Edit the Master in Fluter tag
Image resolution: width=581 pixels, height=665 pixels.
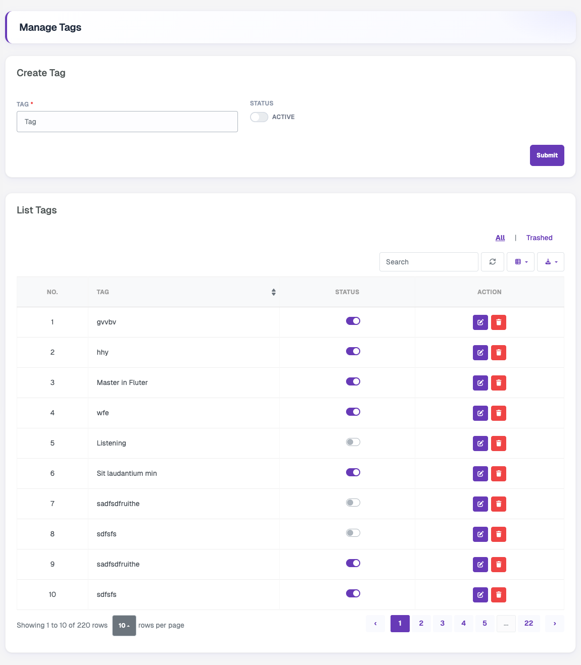pyautogui.click(x=480, y=383)
